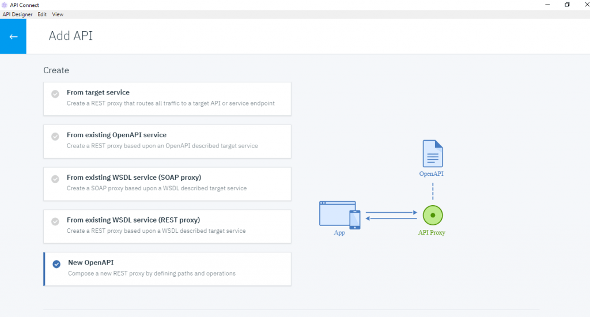The height and width of the screenshot is (317, 590).
Task: Click description 'Create a SOAP proxy based upon a WSDL'
Action: click(x=157, y=188)
